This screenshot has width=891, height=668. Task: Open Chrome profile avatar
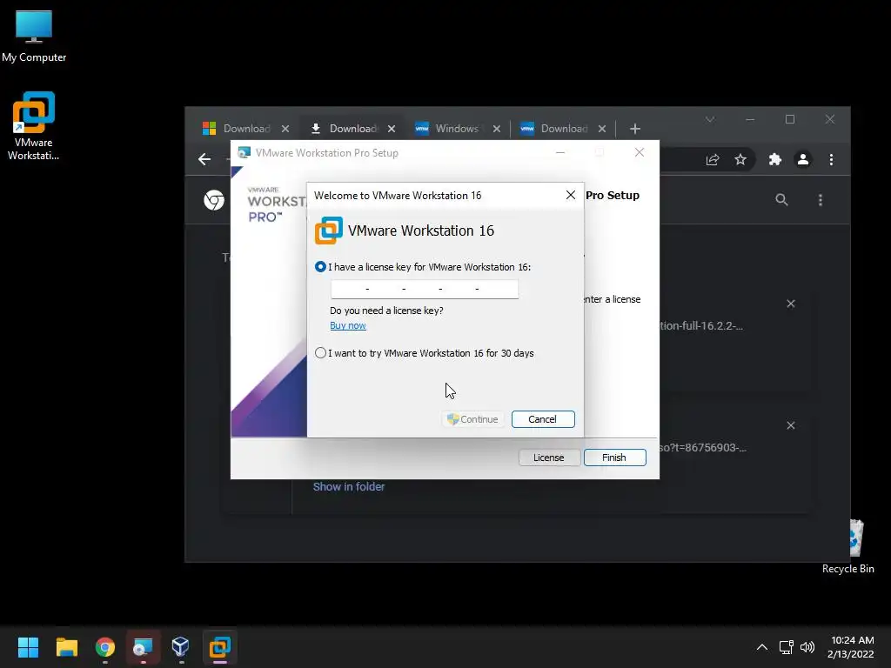coord(803,160)
